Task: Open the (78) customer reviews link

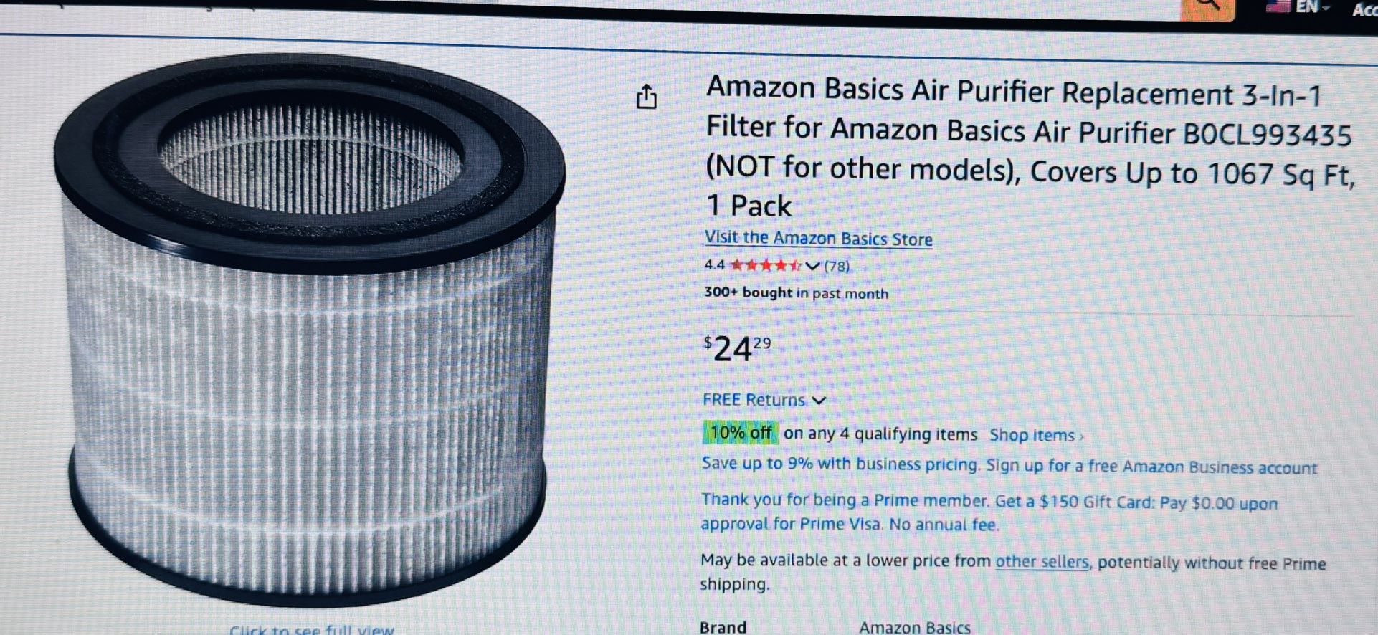Action: tap(837, 267)
